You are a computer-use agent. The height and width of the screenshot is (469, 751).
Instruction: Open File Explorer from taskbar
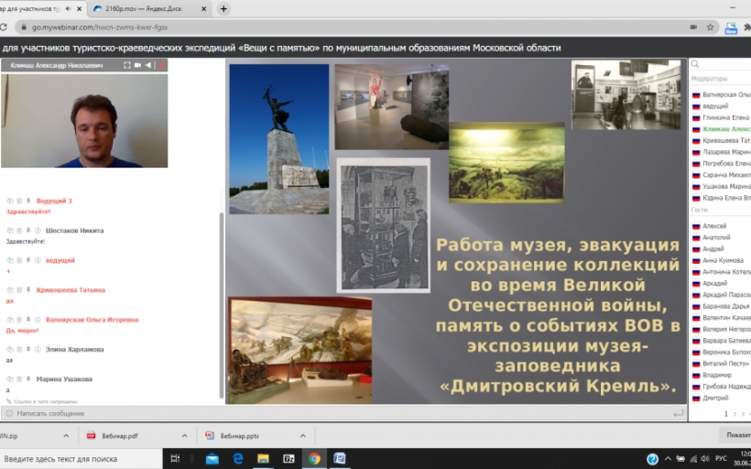click(x=263, y=459)
